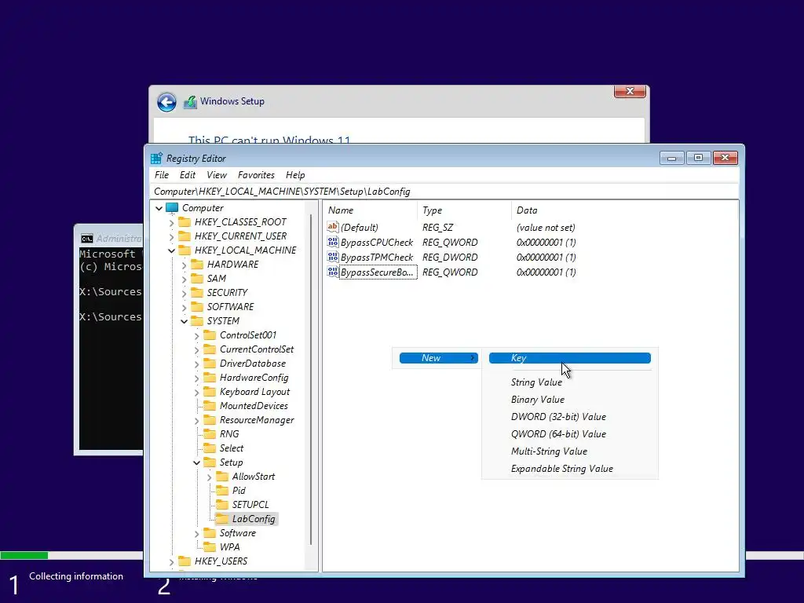Open the Help menu

click(295, 175)
